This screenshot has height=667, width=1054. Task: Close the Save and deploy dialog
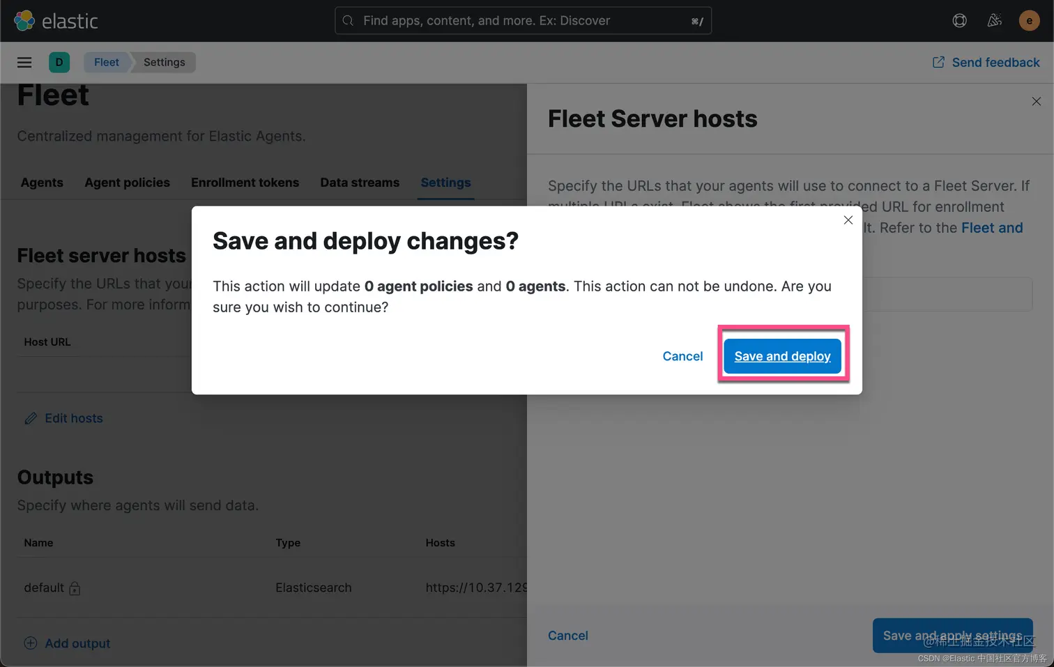(x=848, y=220)
